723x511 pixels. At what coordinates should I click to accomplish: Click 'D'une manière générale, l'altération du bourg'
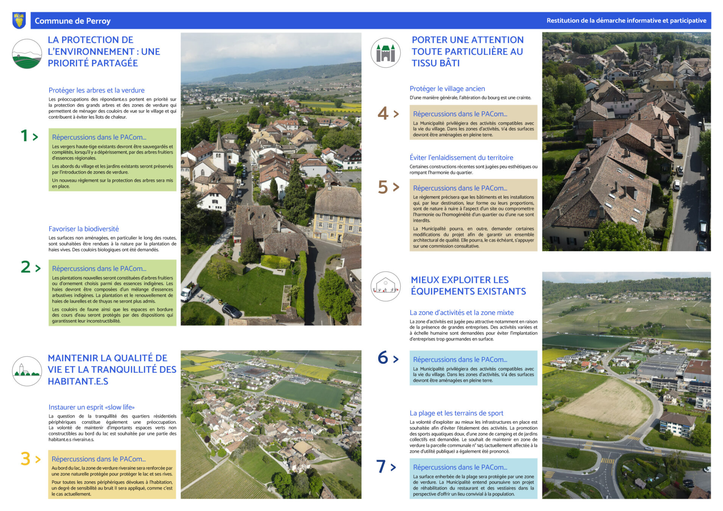point(470,98)
